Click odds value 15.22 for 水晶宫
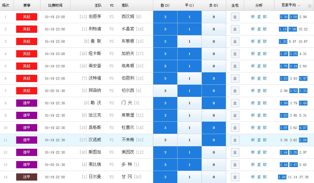314x183 pixels. 303,29
